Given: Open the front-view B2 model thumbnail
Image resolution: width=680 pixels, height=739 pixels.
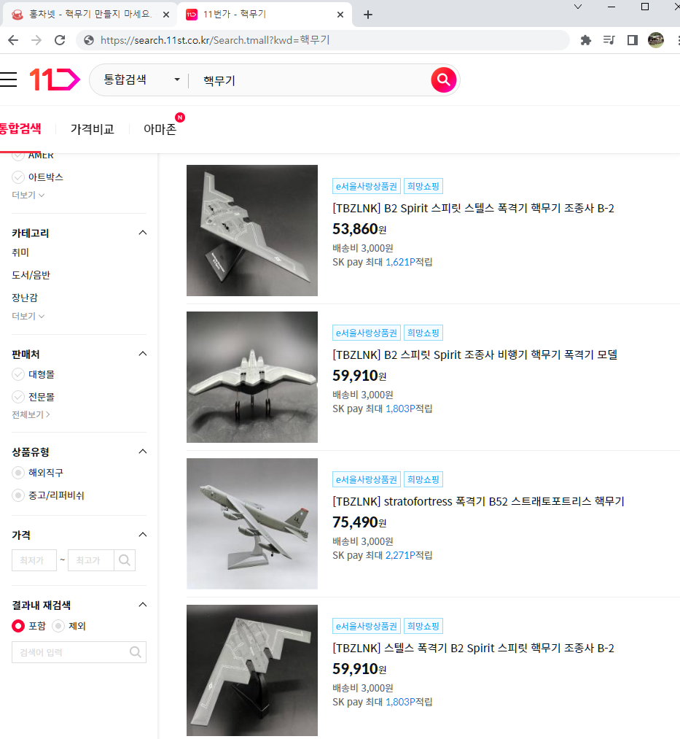Looking at the screenshot, I should coord(252,377).
